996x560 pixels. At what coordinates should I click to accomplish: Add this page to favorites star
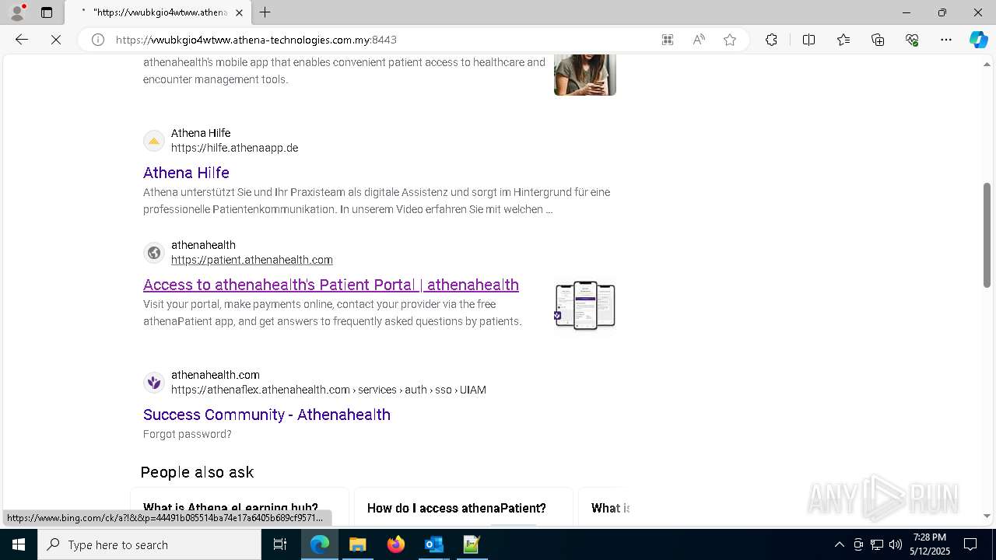[730, 40]
